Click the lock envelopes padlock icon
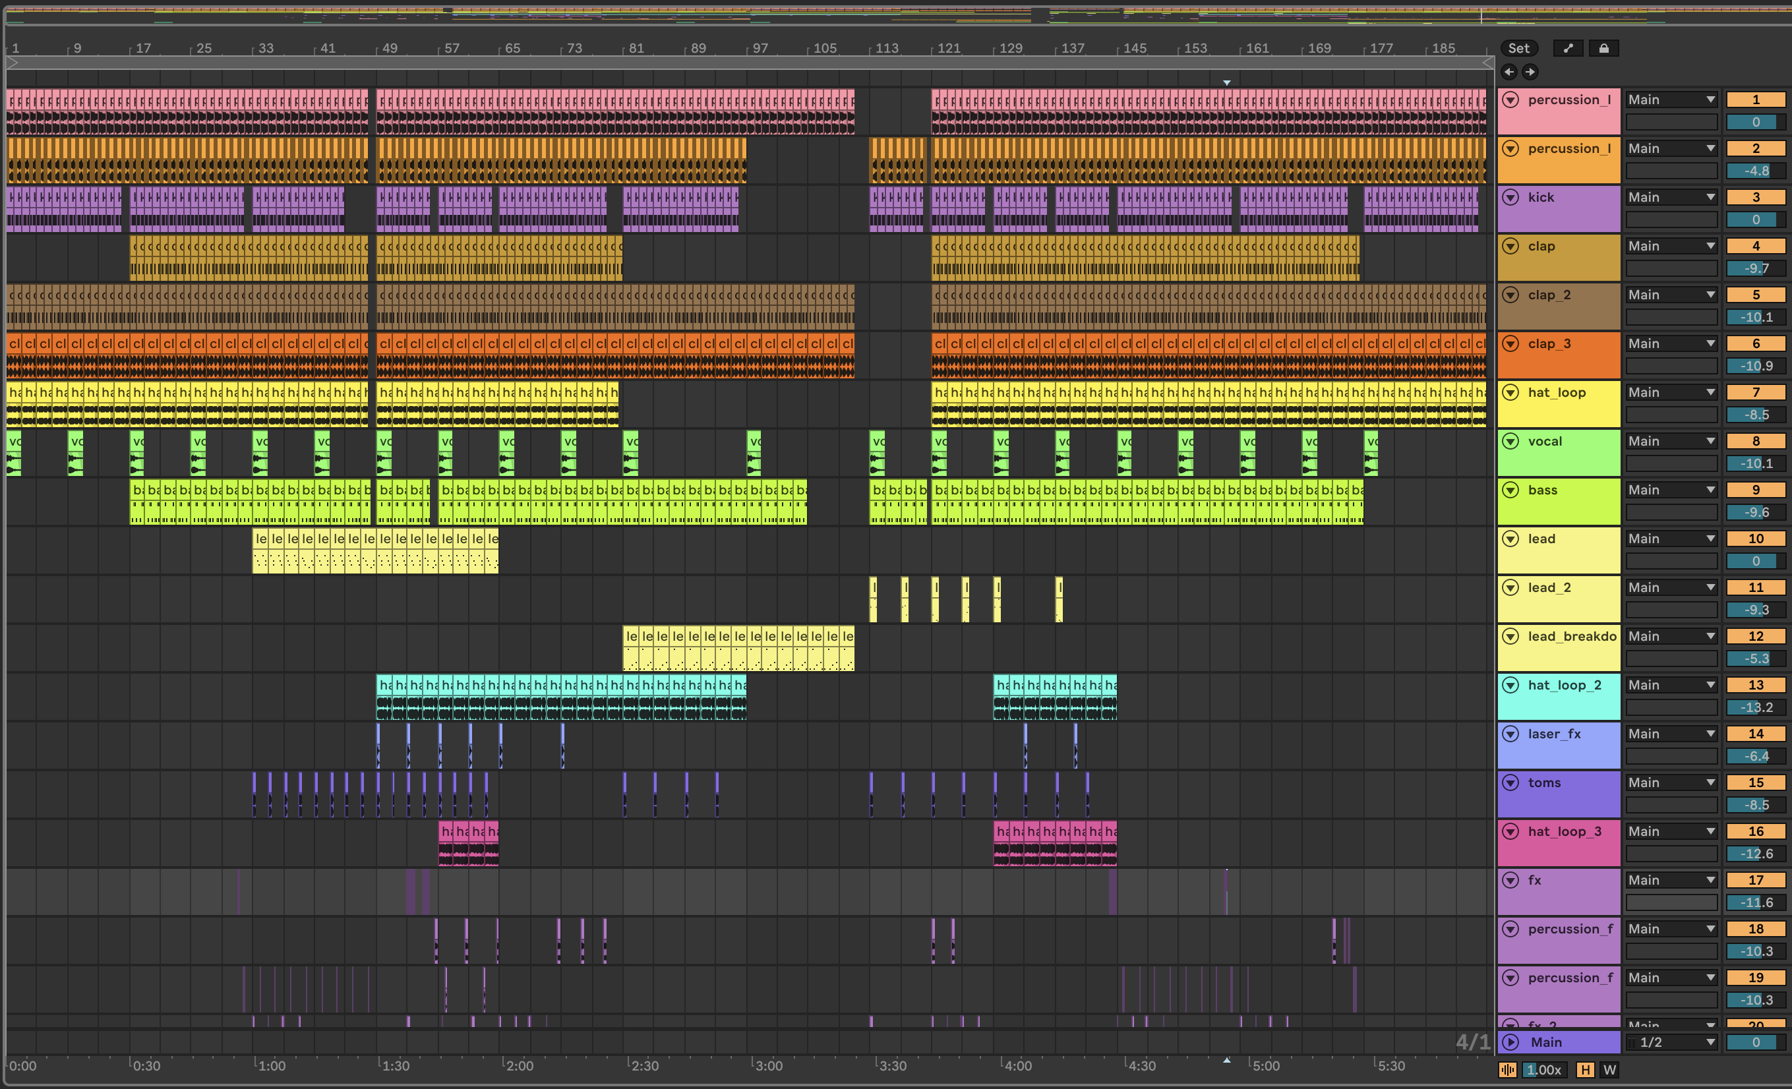 1603,48
